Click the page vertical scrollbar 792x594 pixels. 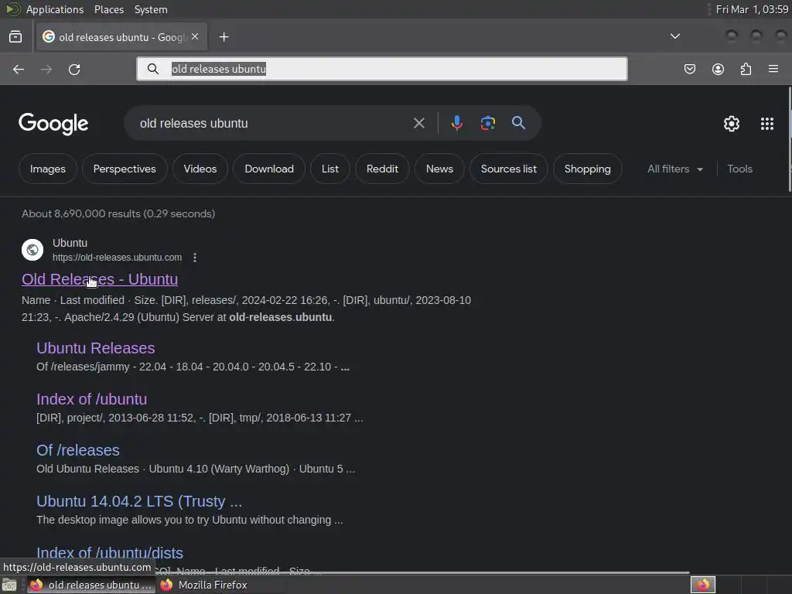[789, 139]
